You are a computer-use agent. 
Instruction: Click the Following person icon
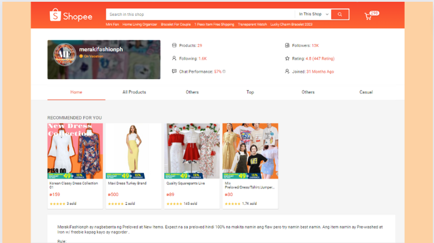tap(174, 58)
